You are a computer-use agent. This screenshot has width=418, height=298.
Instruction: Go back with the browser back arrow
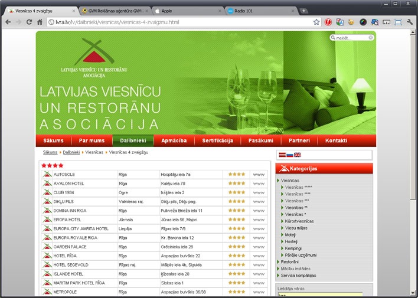tap(8, 22)
